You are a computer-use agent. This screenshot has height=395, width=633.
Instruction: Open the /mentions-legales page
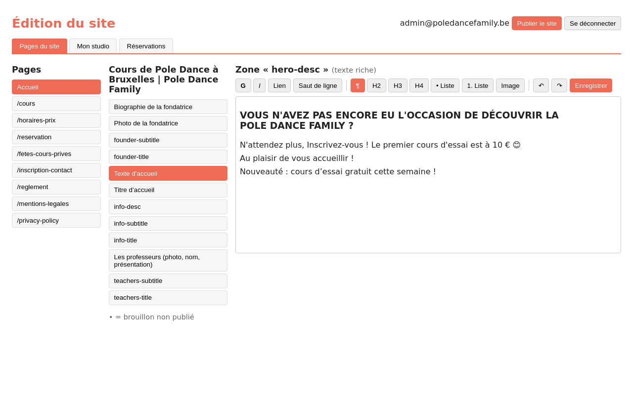click(56, 204)
